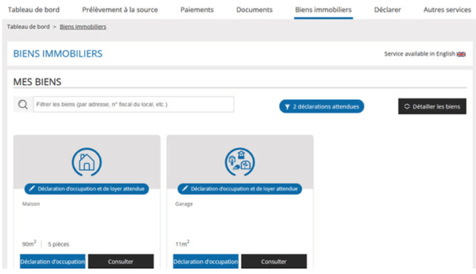
Task: Click the garage property icon on the second card
Action: click(x=240, y=162)
